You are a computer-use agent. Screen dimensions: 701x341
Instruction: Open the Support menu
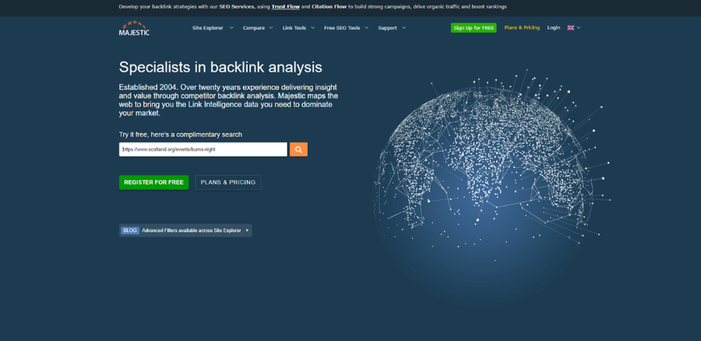coord(392,28)
